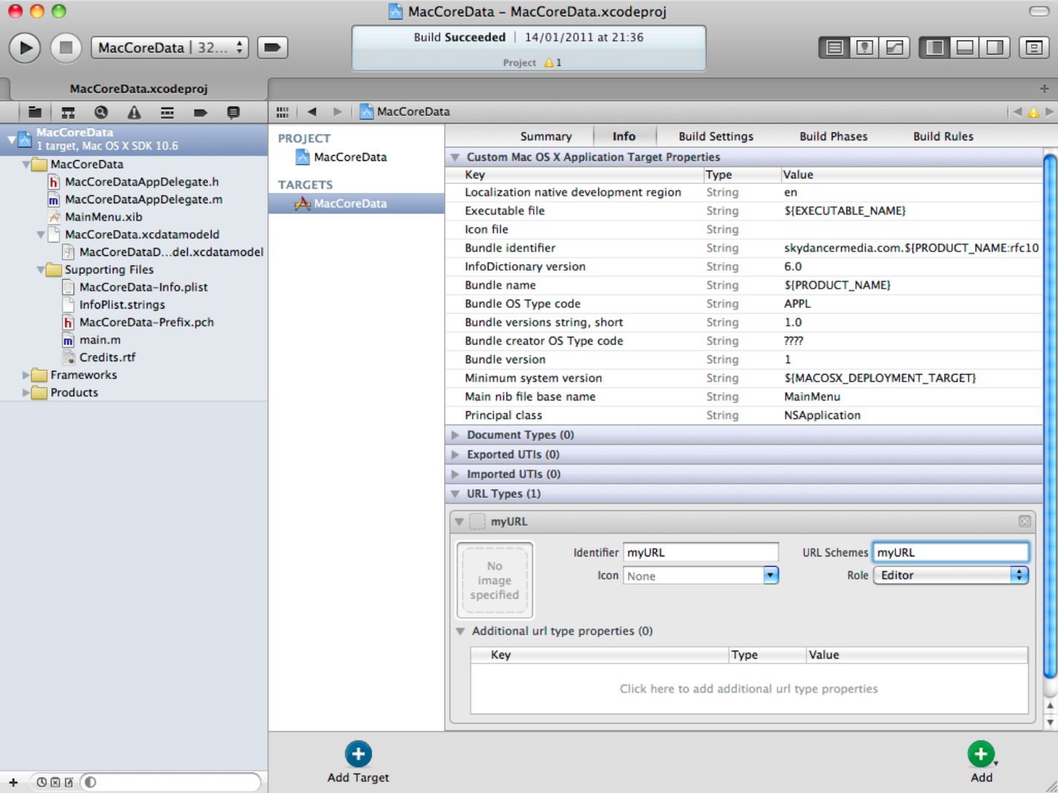Collapse the MacCoreData project root
The width and height of the screenshot is (1058, 793).
[x=10, y=139]
